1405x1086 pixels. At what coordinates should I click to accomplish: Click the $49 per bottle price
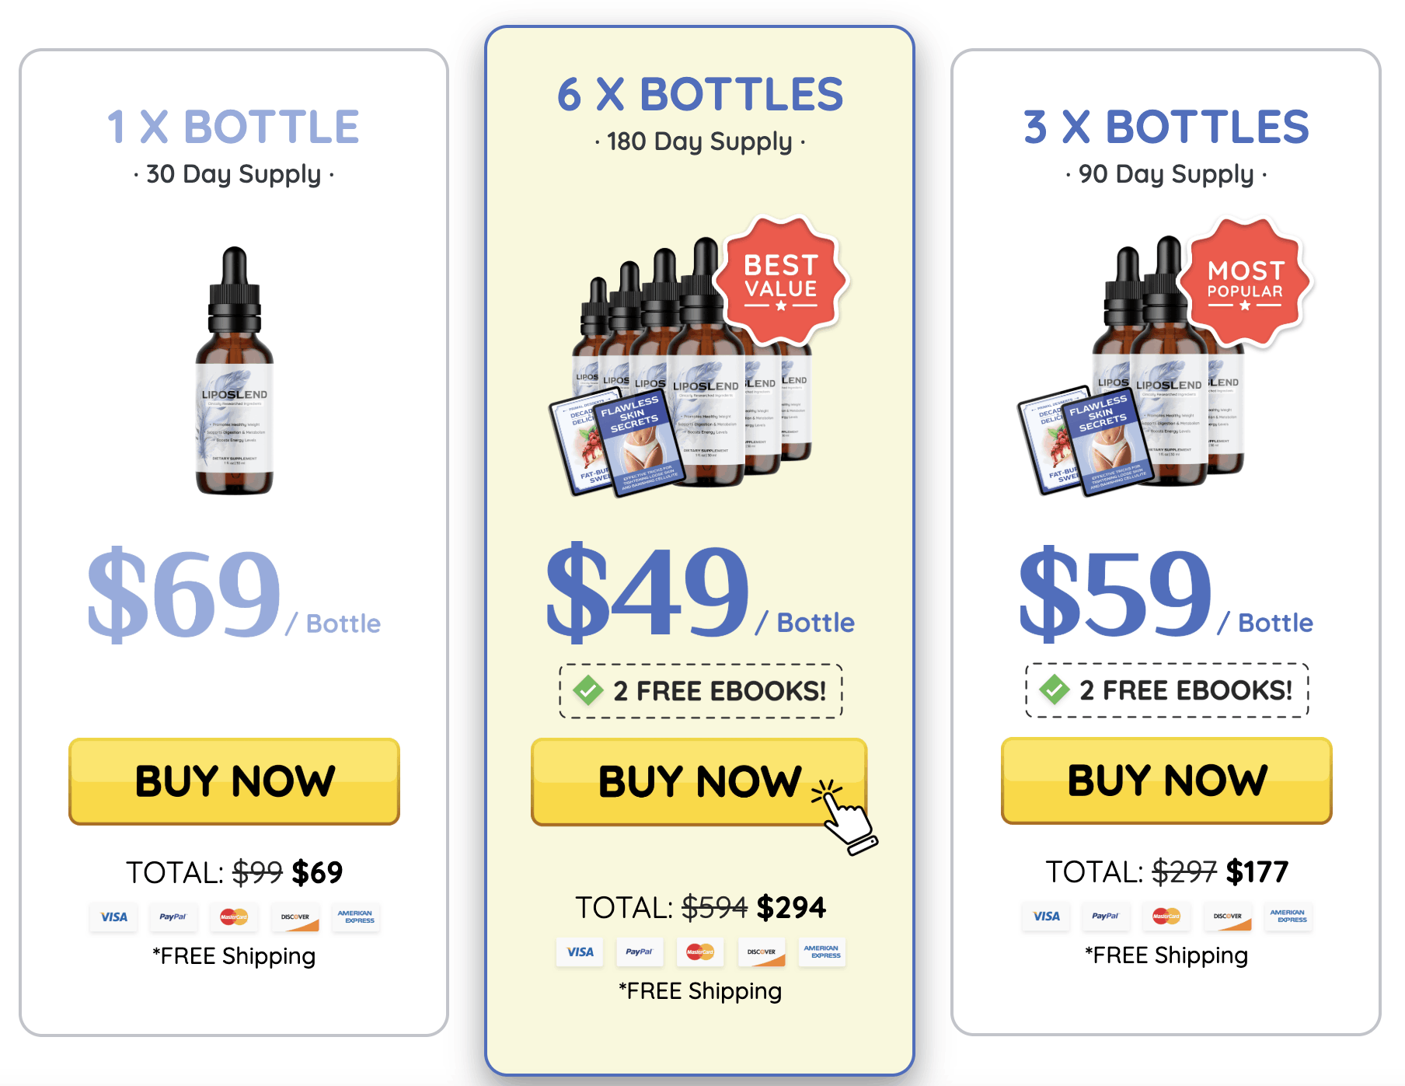pos(699,593)
